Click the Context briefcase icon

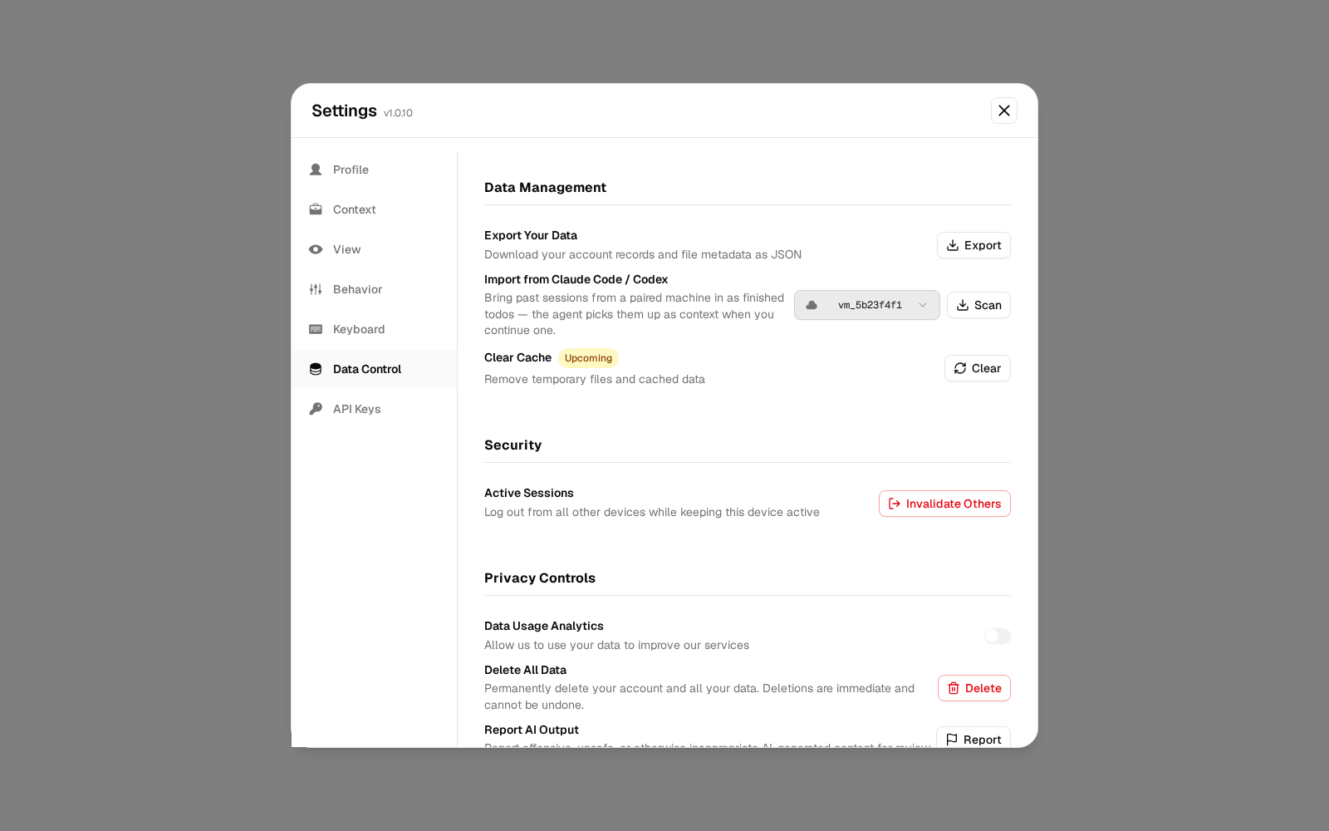tap(316, 209)
